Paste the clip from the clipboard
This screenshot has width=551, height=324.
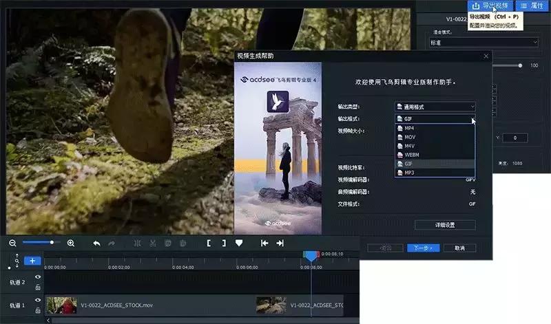(x=183, y=244)
